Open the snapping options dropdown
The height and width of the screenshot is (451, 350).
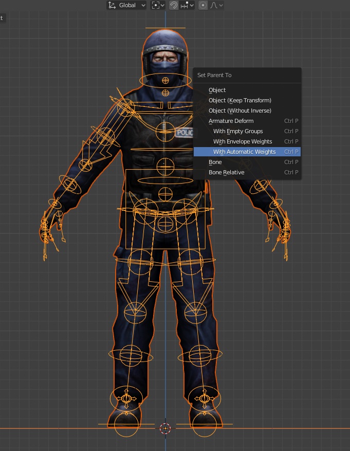pyautogui.click(x=187, y=5)
